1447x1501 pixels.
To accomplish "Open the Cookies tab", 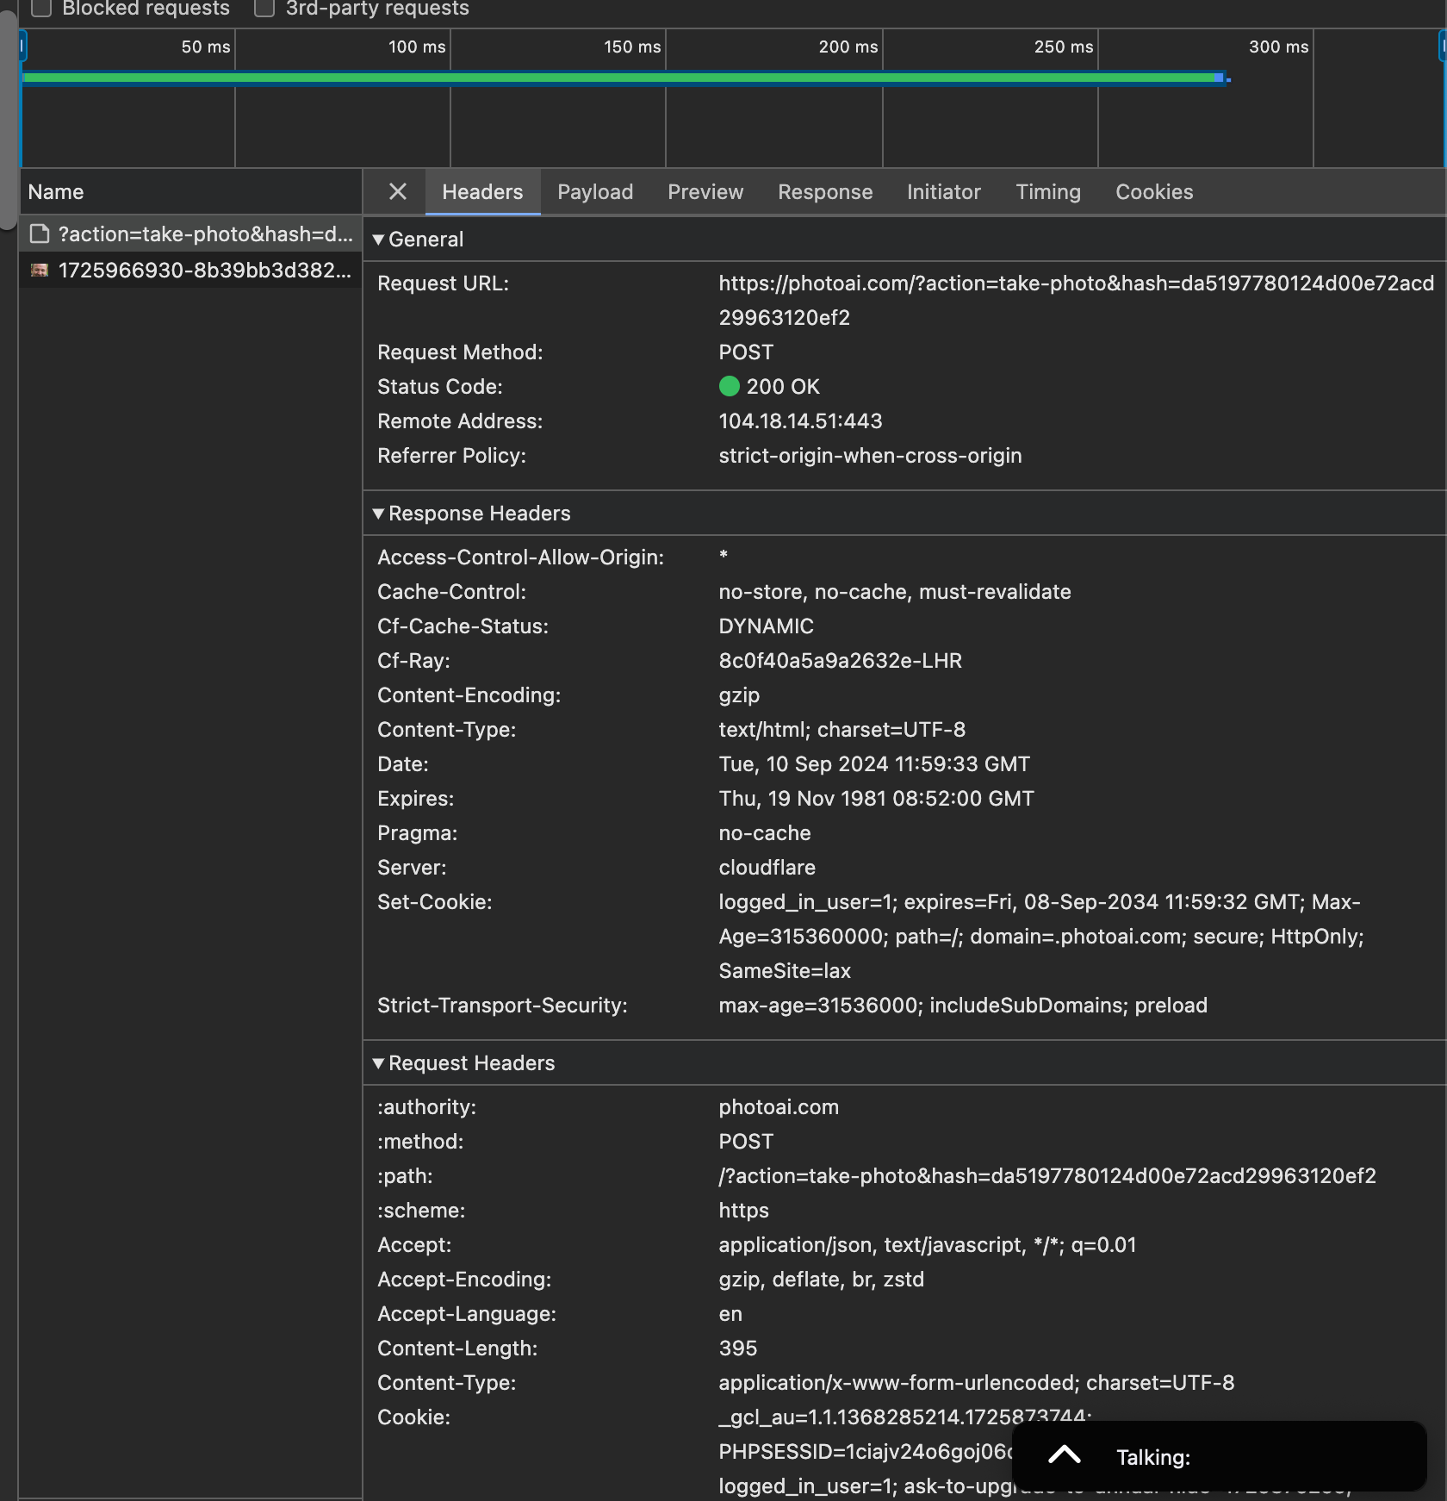I will tap(1153, 192).
